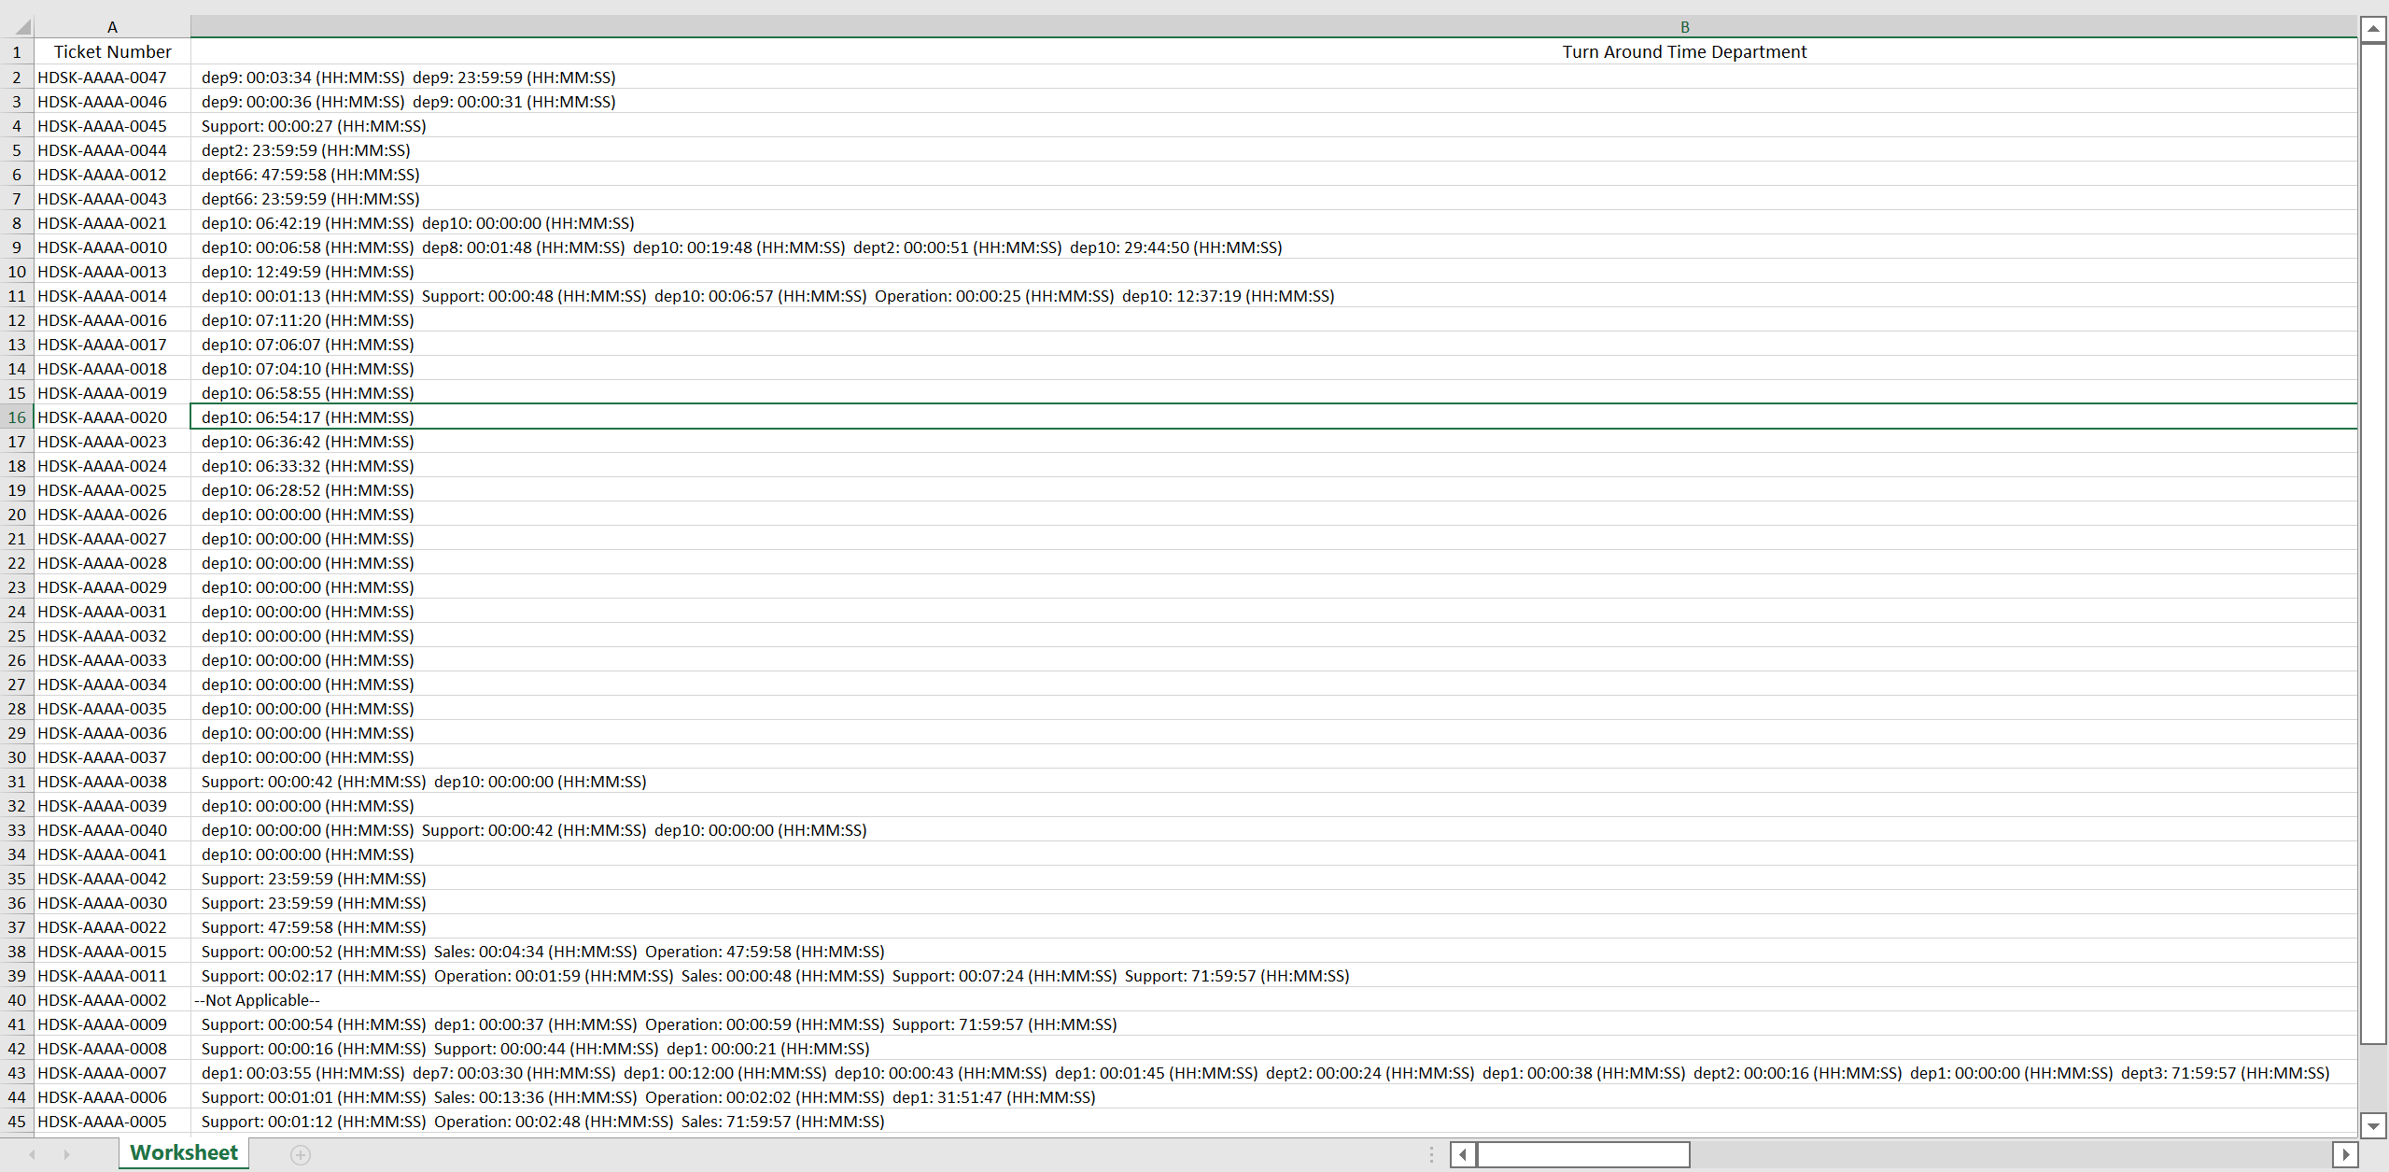This screenshot has width=2389, height=1172.
Task: Click previous sheet navigation arrow
Action: (x=33, y=1155)
